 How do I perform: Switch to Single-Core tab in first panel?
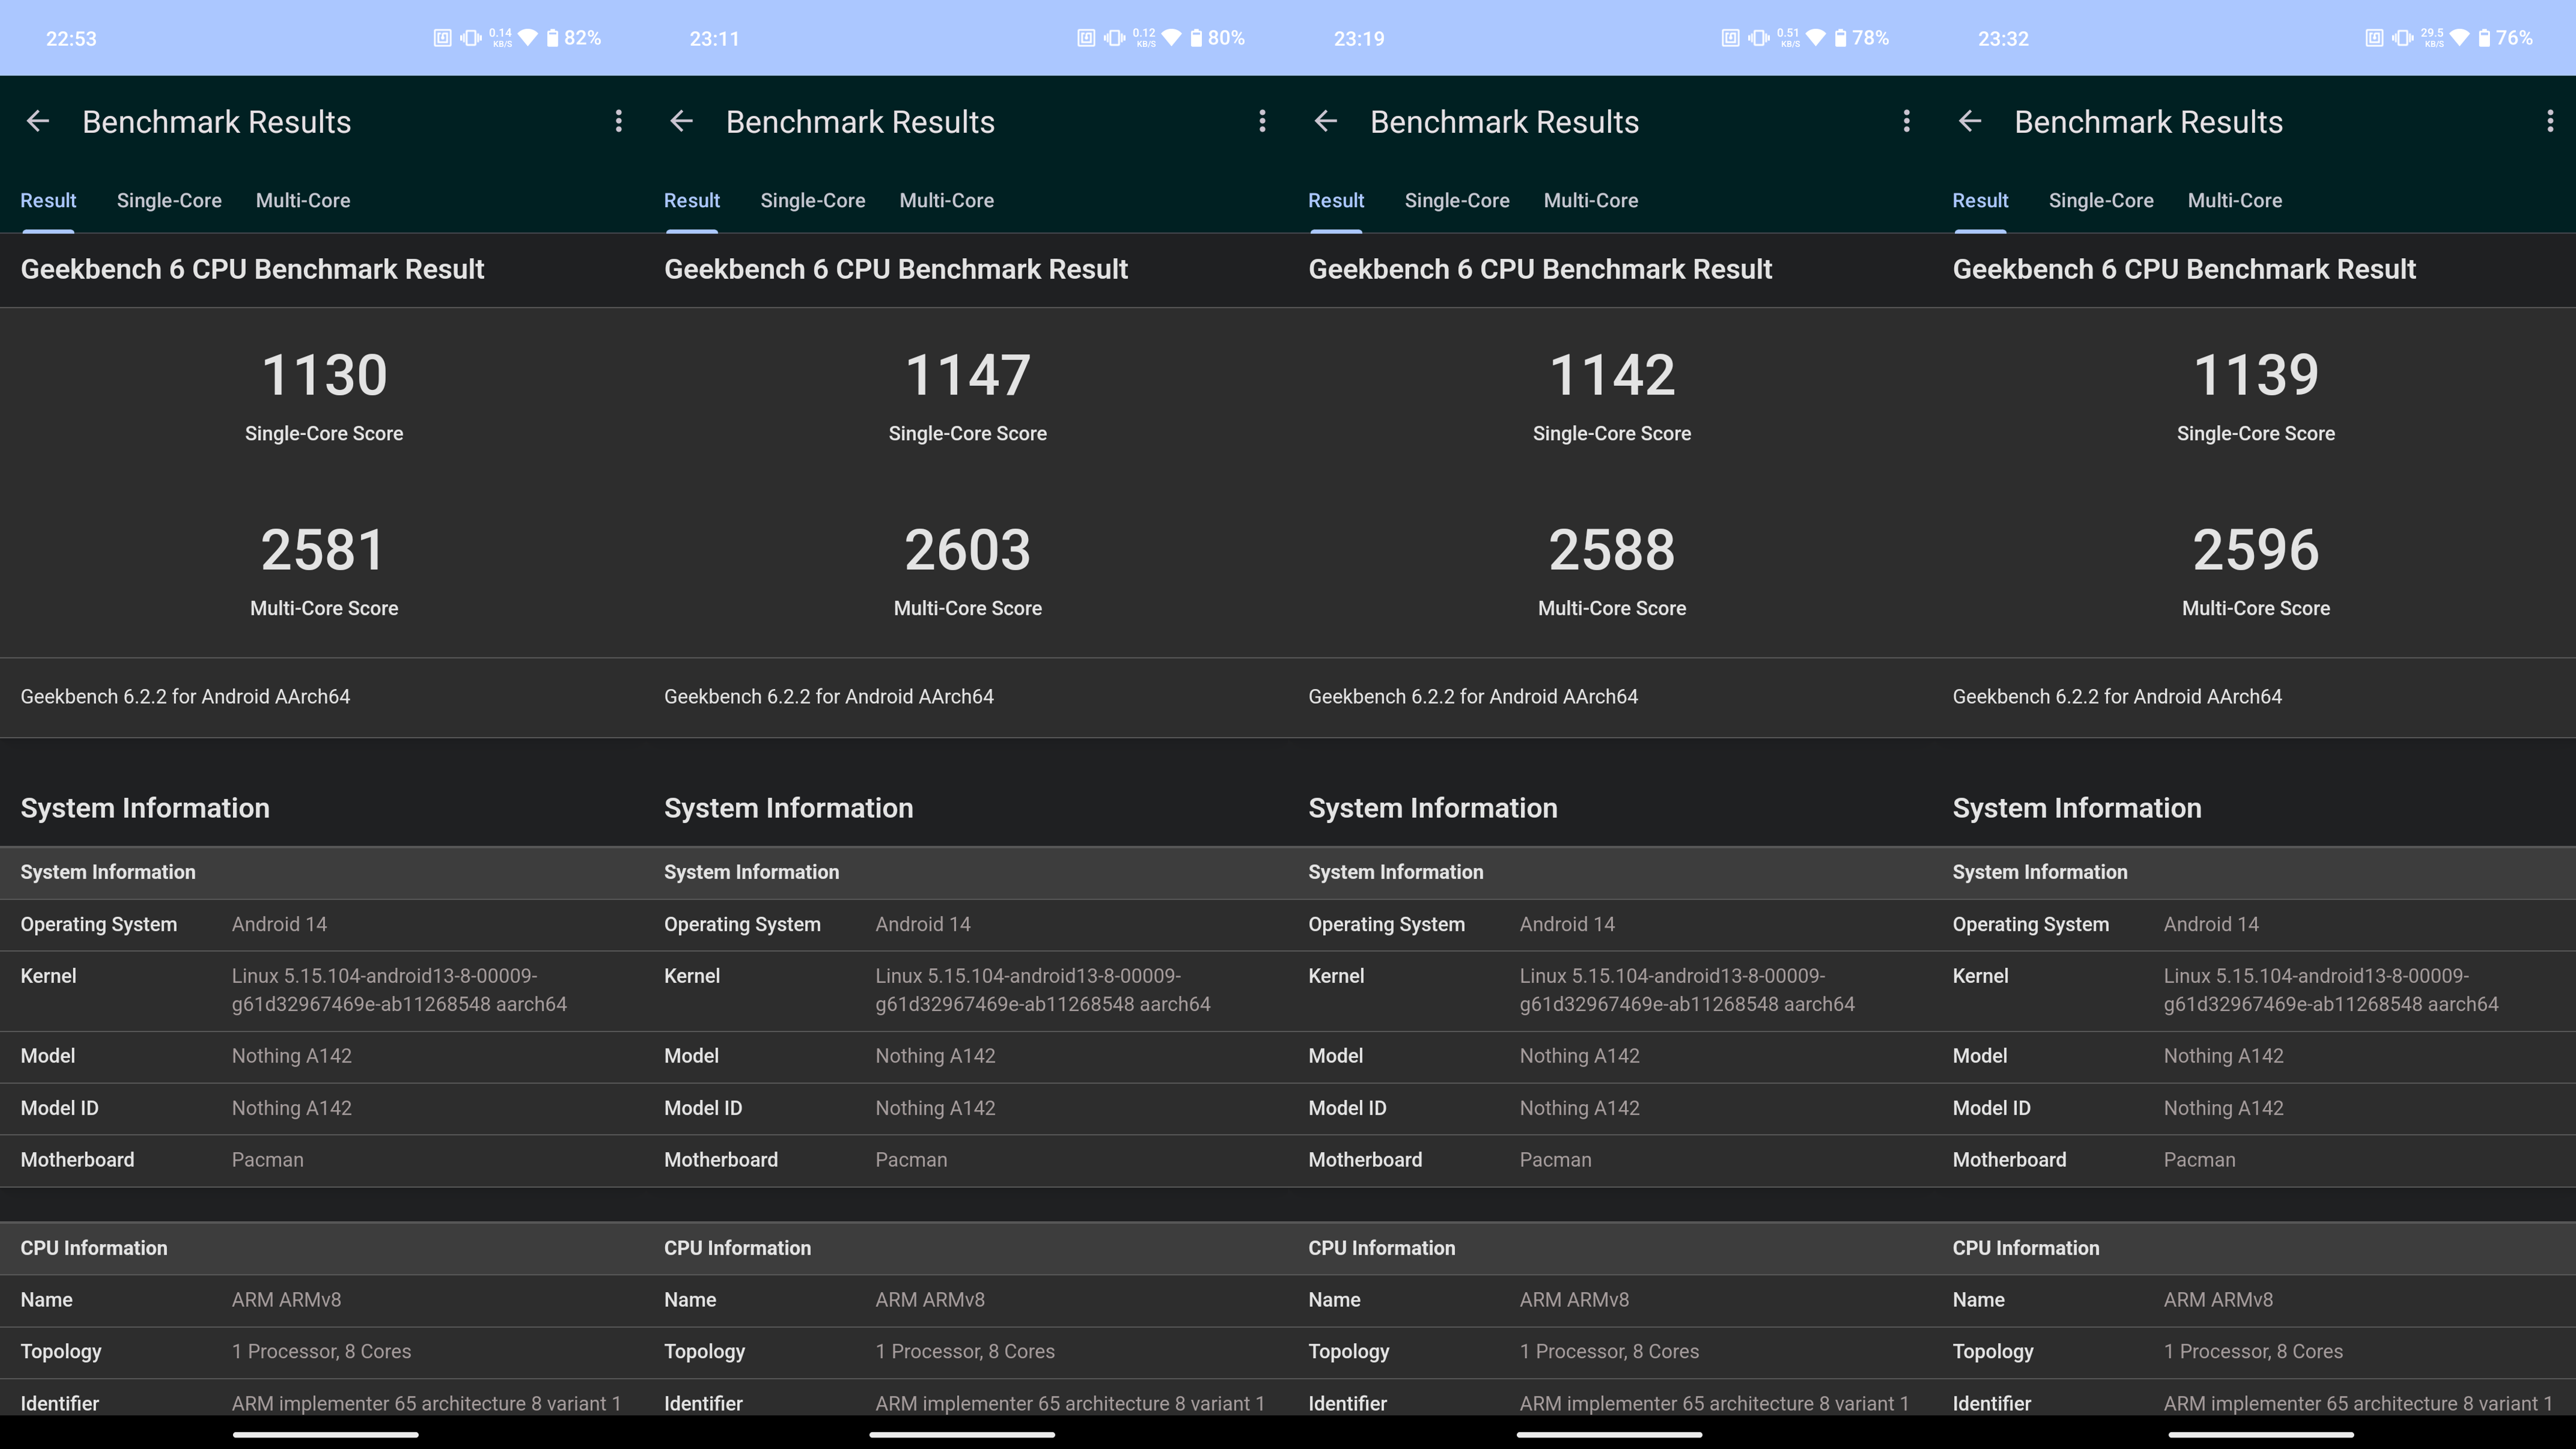(x=169, y=201)
